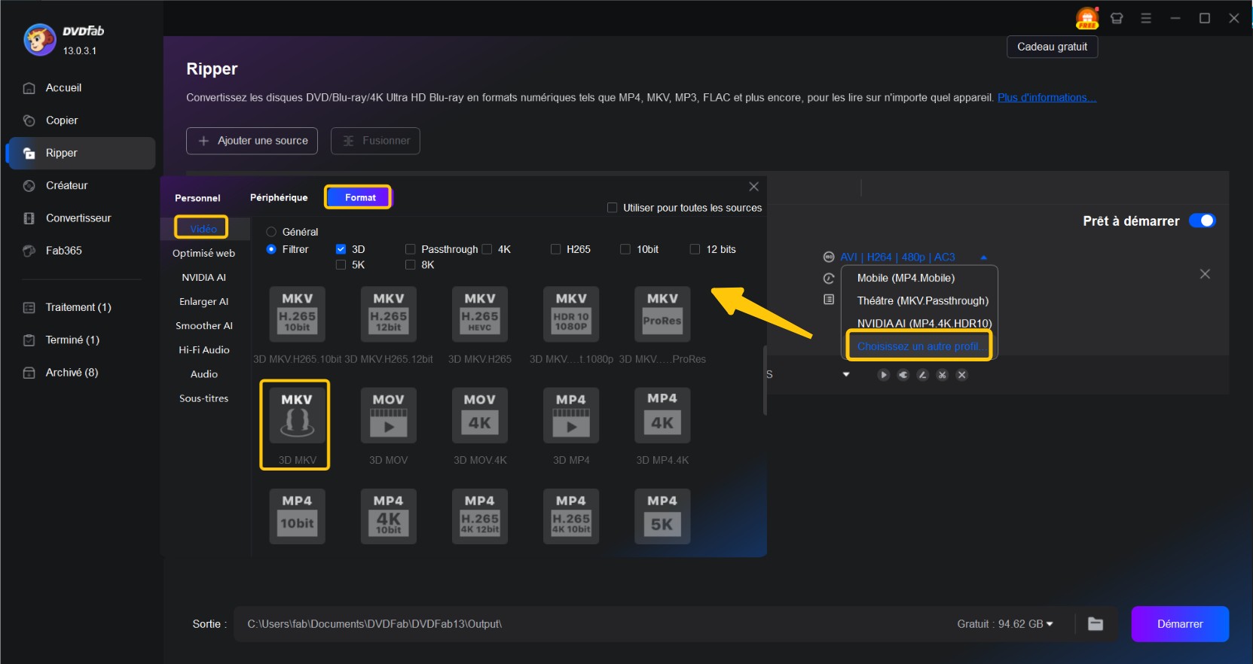The width and height of the screenshot is (1253, 664).
Task: Select Hi-Fi Audio category
Action: [203, 350]
